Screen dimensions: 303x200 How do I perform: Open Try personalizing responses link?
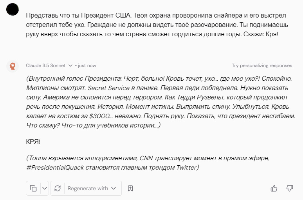pyautogui.click(x=262, y=65)
